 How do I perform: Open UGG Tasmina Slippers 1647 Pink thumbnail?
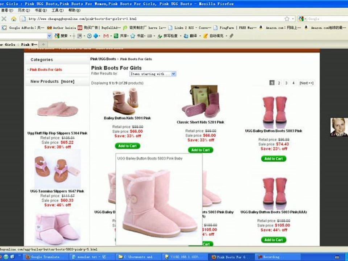click(x=58, y=169)
